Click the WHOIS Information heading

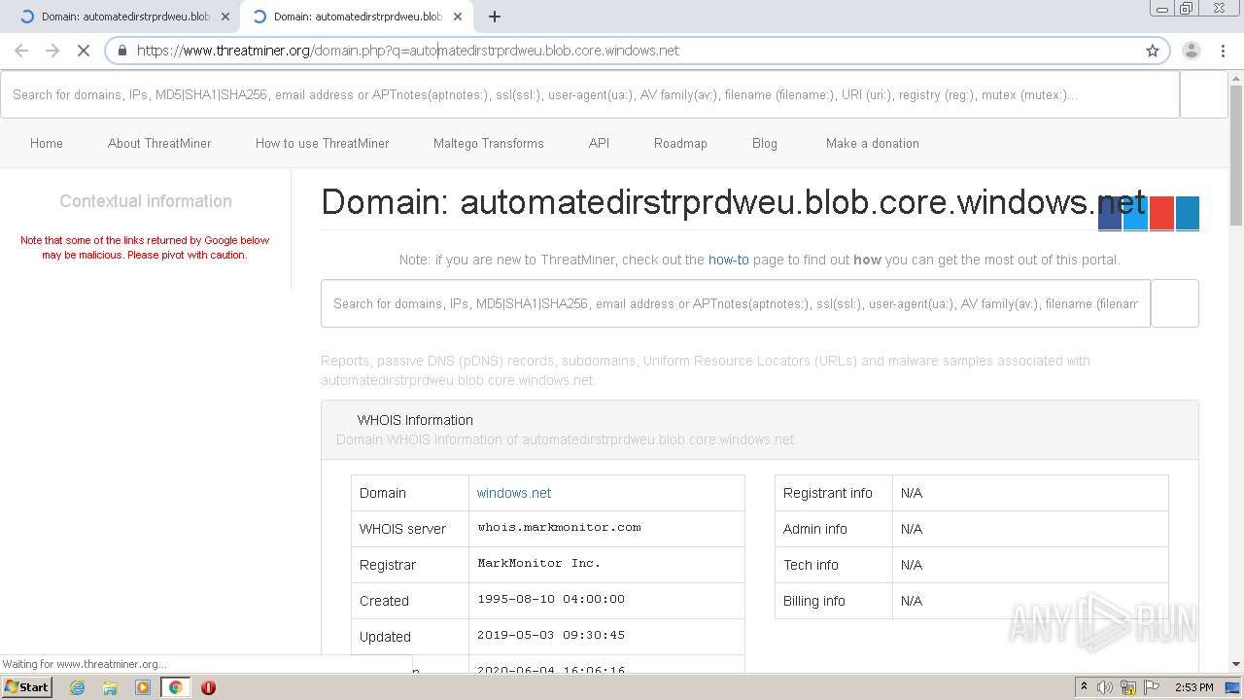[x=415, y=420]
